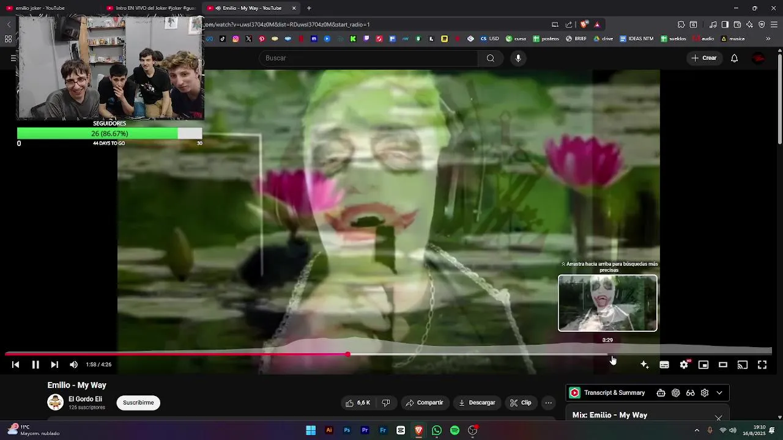Click the robot icon in Transcript & Summary
783x440 pixels.
[661, 393]
